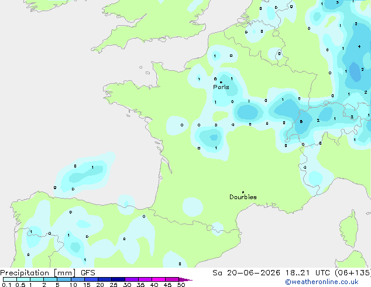
Task: Pick the 25–30 mm dark blue legend swatch
Action: 118,279
